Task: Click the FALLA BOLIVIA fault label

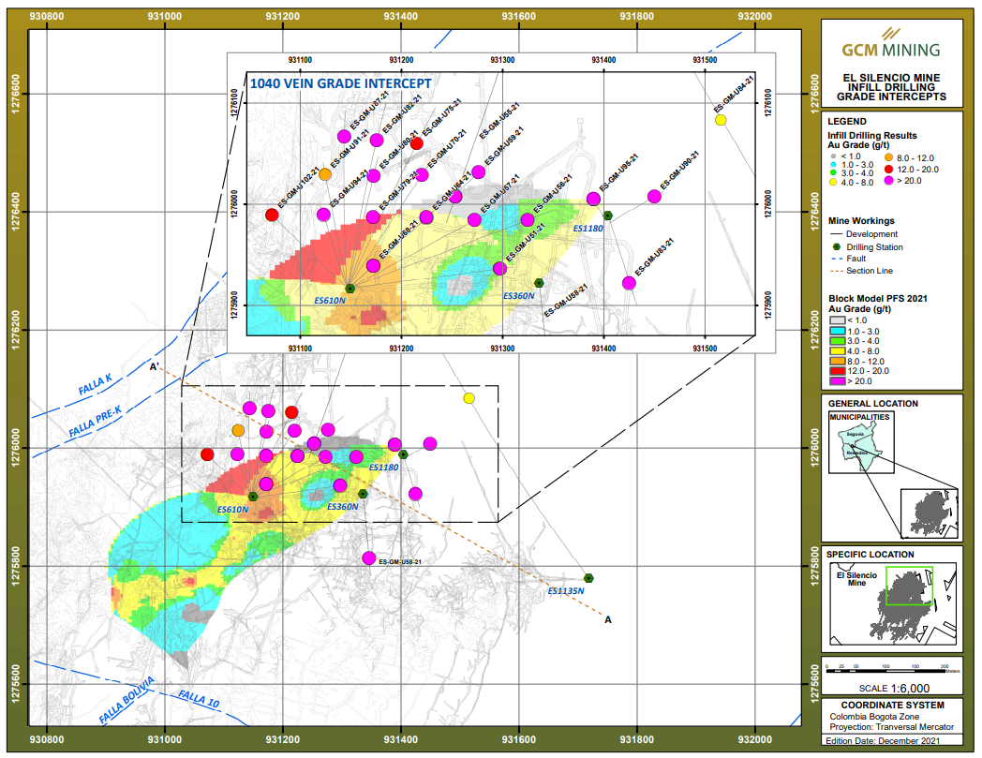Action: (x=125, y=702)
